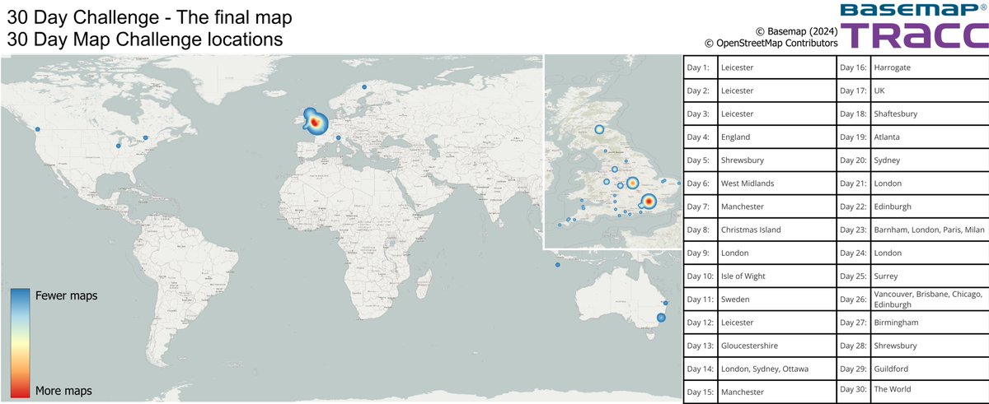Click the 'Sweden' cell for Day 11
The width and height of the screenshot is (989, 404).
pyautogui.click(x=776, y=299)
